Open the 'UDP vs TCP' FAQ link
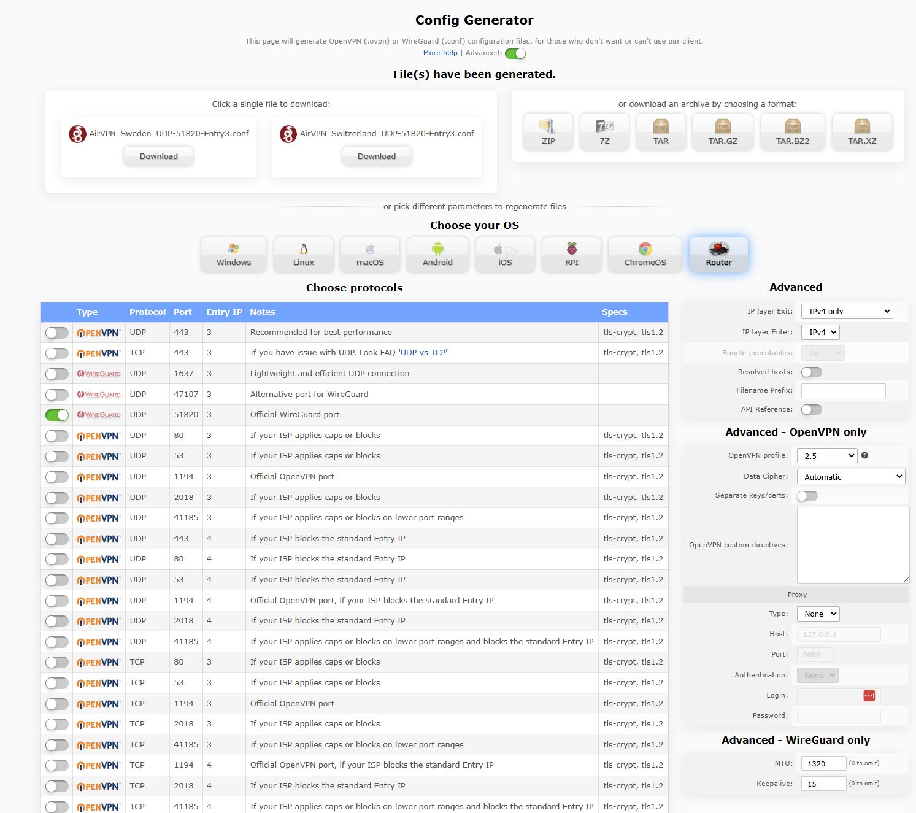Screen dimensions: 916x813 tap(423, 353)
